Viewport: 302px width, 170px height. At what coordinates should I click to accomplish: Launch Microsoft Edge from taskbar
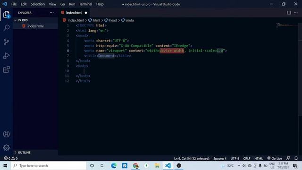coord(114,166)
